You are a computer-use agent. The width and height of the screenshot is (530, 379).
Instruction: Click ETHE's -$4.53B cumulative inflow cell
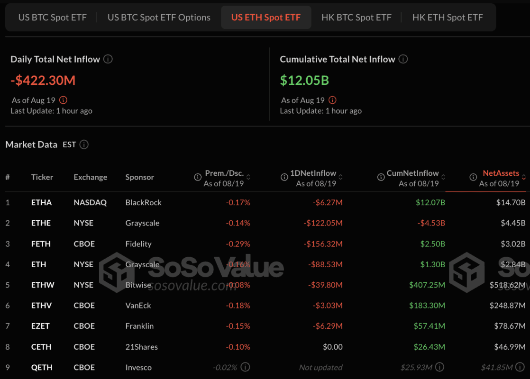[431, 223]
